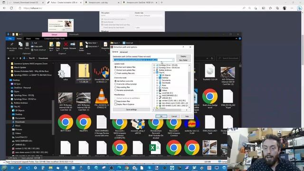Expand Downloads node in dialog tree
The height and width of the screenshot is (171, 304).
[x=157, y=83]
